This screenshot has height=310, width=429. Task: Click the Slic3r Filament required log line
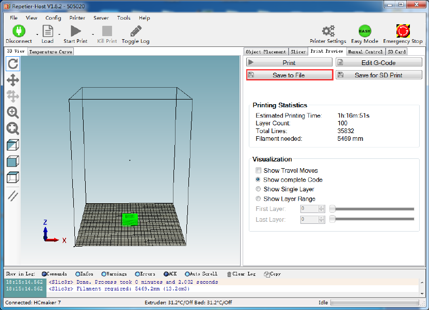click(x=119, y=289)
